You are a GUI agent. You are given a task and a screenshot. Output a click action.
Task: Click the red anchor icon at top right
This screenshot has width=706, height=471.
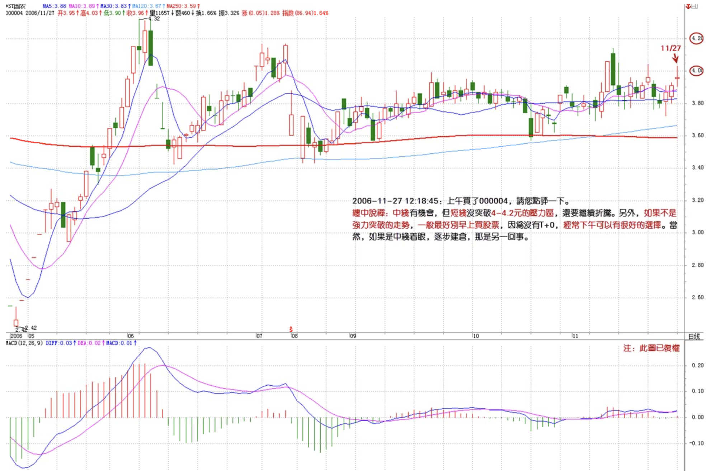pyautogui.click(x=688, y=6)
